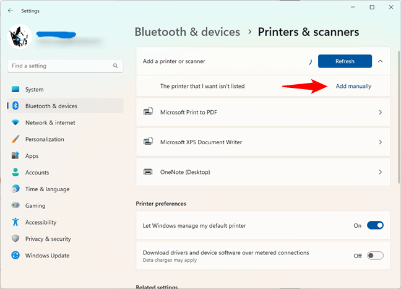The height and width of the screenshot is (289, 401).
Task: Click 'Add a printer or scanner' text
Action: [x=174, y=61]
